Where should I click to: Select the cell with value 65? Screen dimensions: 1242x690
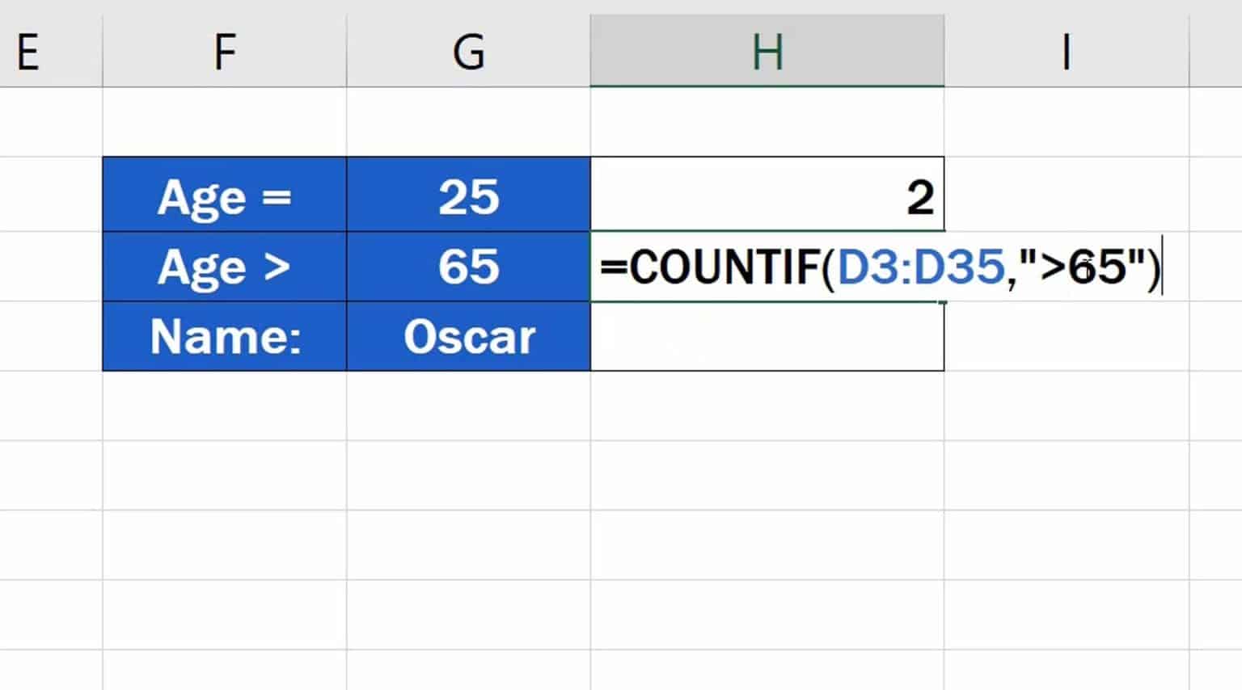[469, 267]
